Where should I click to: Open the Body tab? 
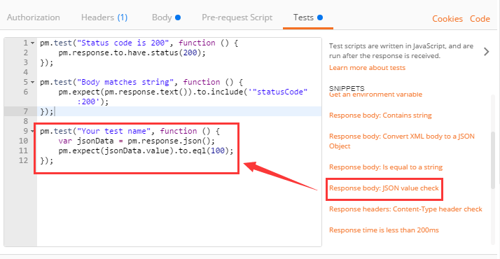pyautogui.click(x=166, y=17)
